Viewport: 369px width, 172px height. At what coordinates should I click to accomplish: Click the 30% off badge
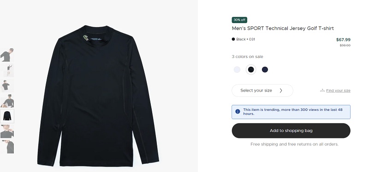pos(239,20)
